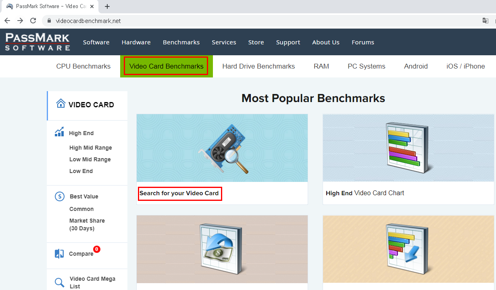This screenshot has width=496, height=290.
Task: Click the video card with magnifier thumbnail
Action: pos(222,148)
